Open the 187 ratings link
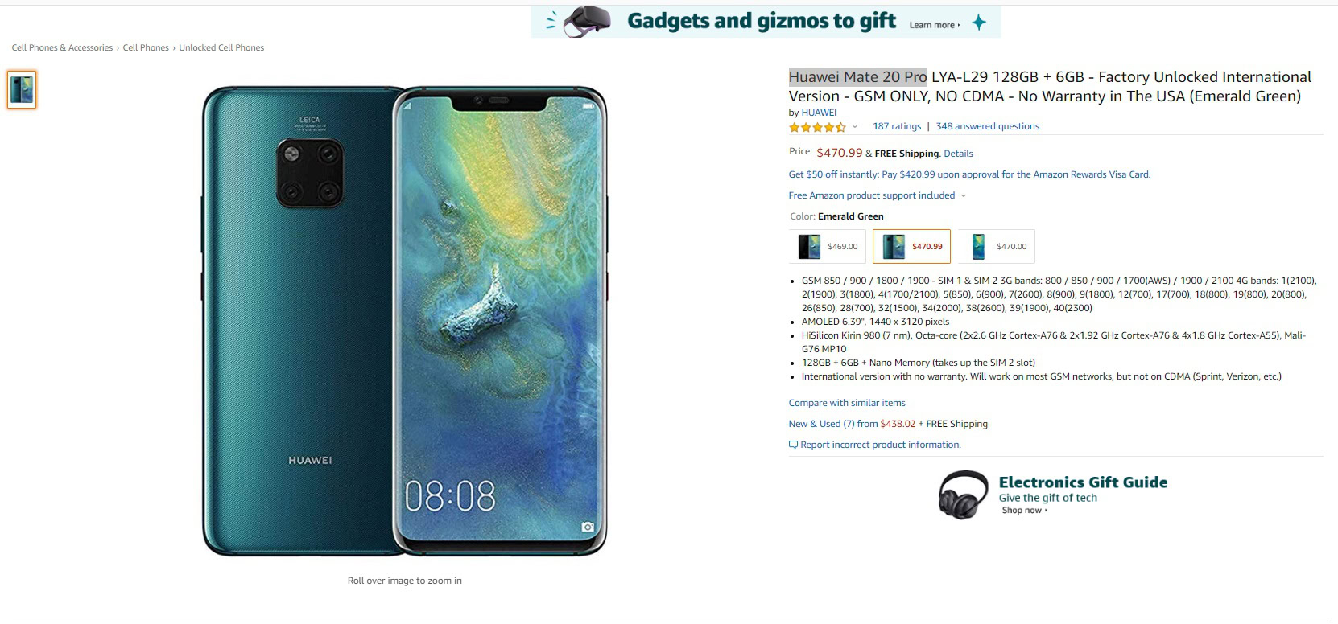 coord(897,126)
